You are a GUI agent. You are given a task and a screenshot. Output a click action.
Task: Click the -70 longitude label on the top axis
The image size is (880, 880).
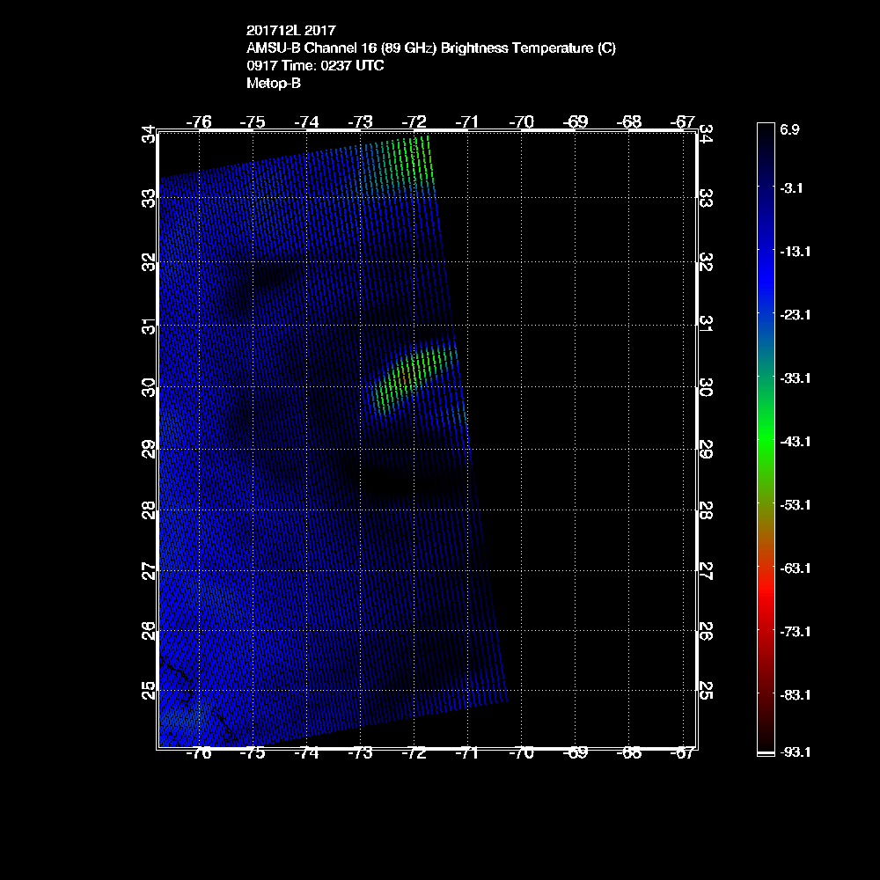(x=522, y=121)
